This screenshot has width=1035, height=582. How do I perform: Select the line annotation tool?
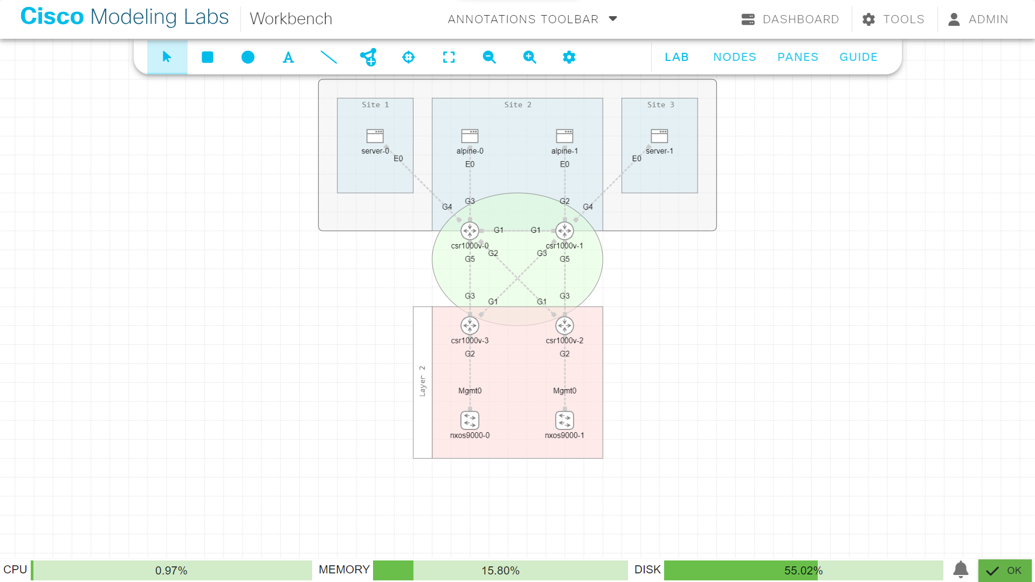coord(328,57)
